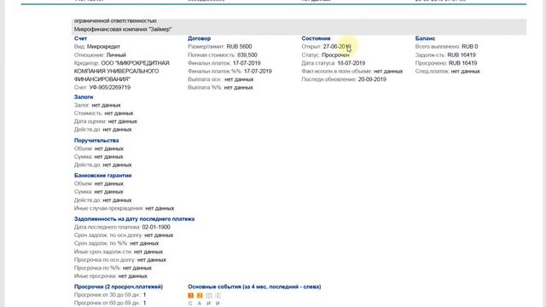Select the 'Микрофинансовая компания "Займер"' line
546x307 pixels.
tap(123, 29)
